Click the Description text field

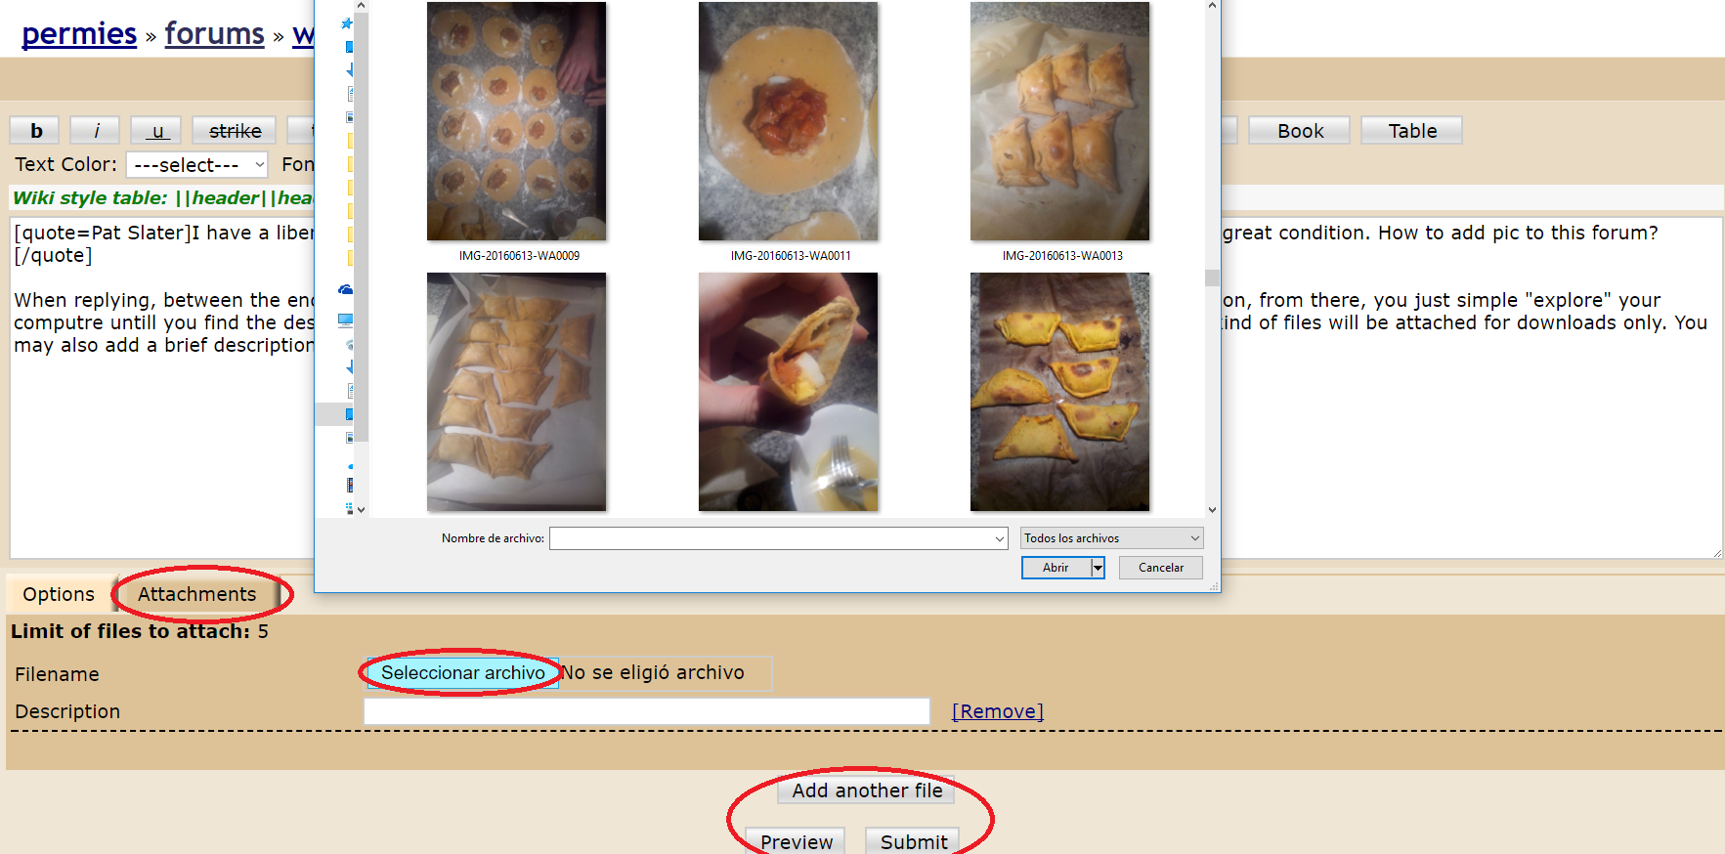pos(646,711)
